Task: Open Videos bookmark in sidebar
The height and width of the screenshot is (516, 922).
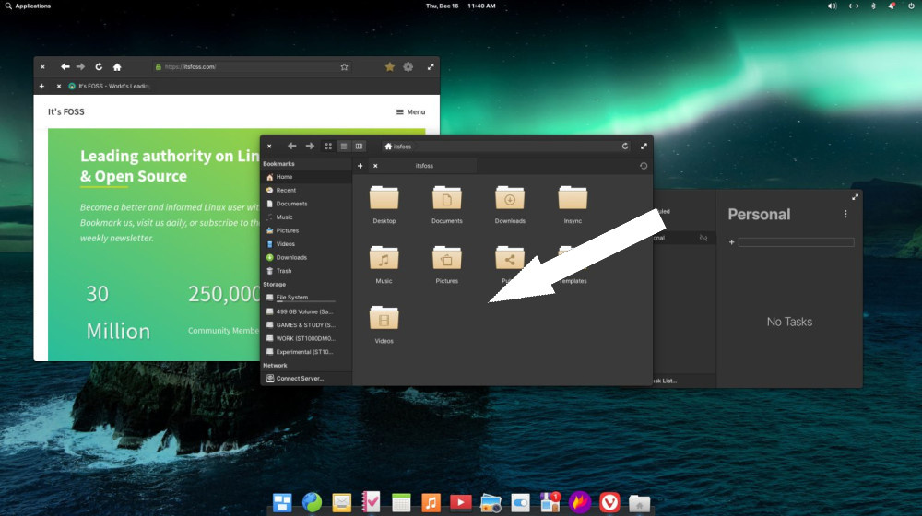Action: click(x=306, y=244)
